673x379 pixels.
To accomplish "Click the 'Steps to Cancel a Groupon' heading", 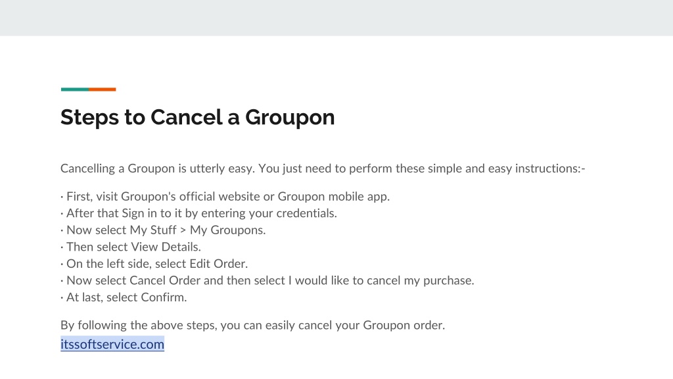I will pyautogui.click(x=197, y=117).
